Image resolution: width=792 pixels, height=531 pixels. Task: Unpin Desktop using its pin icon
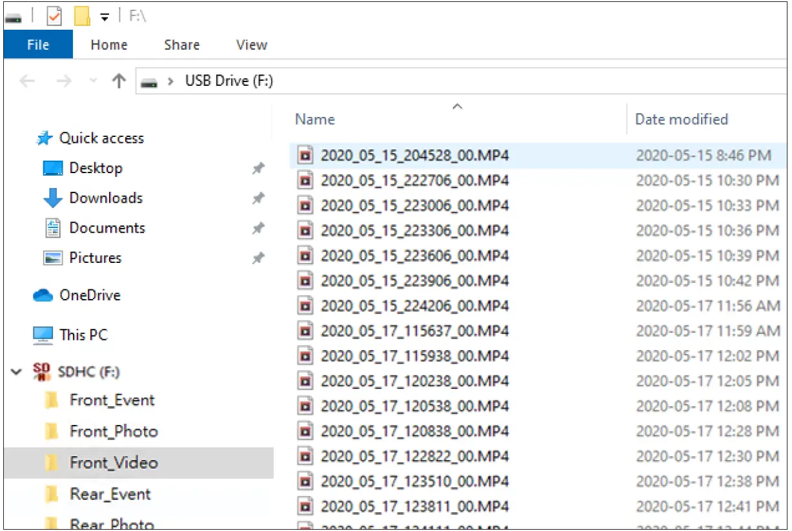click(x=258, y=169)
